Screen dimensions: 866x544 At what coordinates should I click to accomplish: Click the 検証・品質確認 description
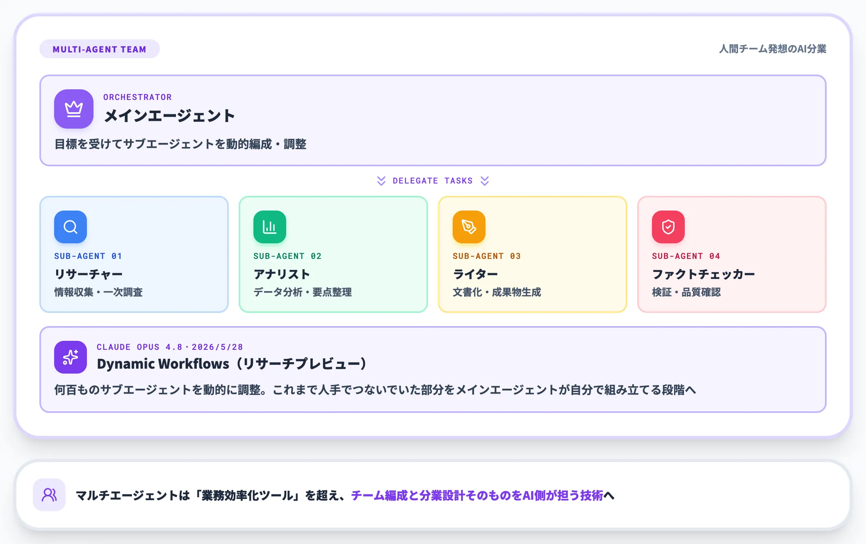click(x=686, y=292)
